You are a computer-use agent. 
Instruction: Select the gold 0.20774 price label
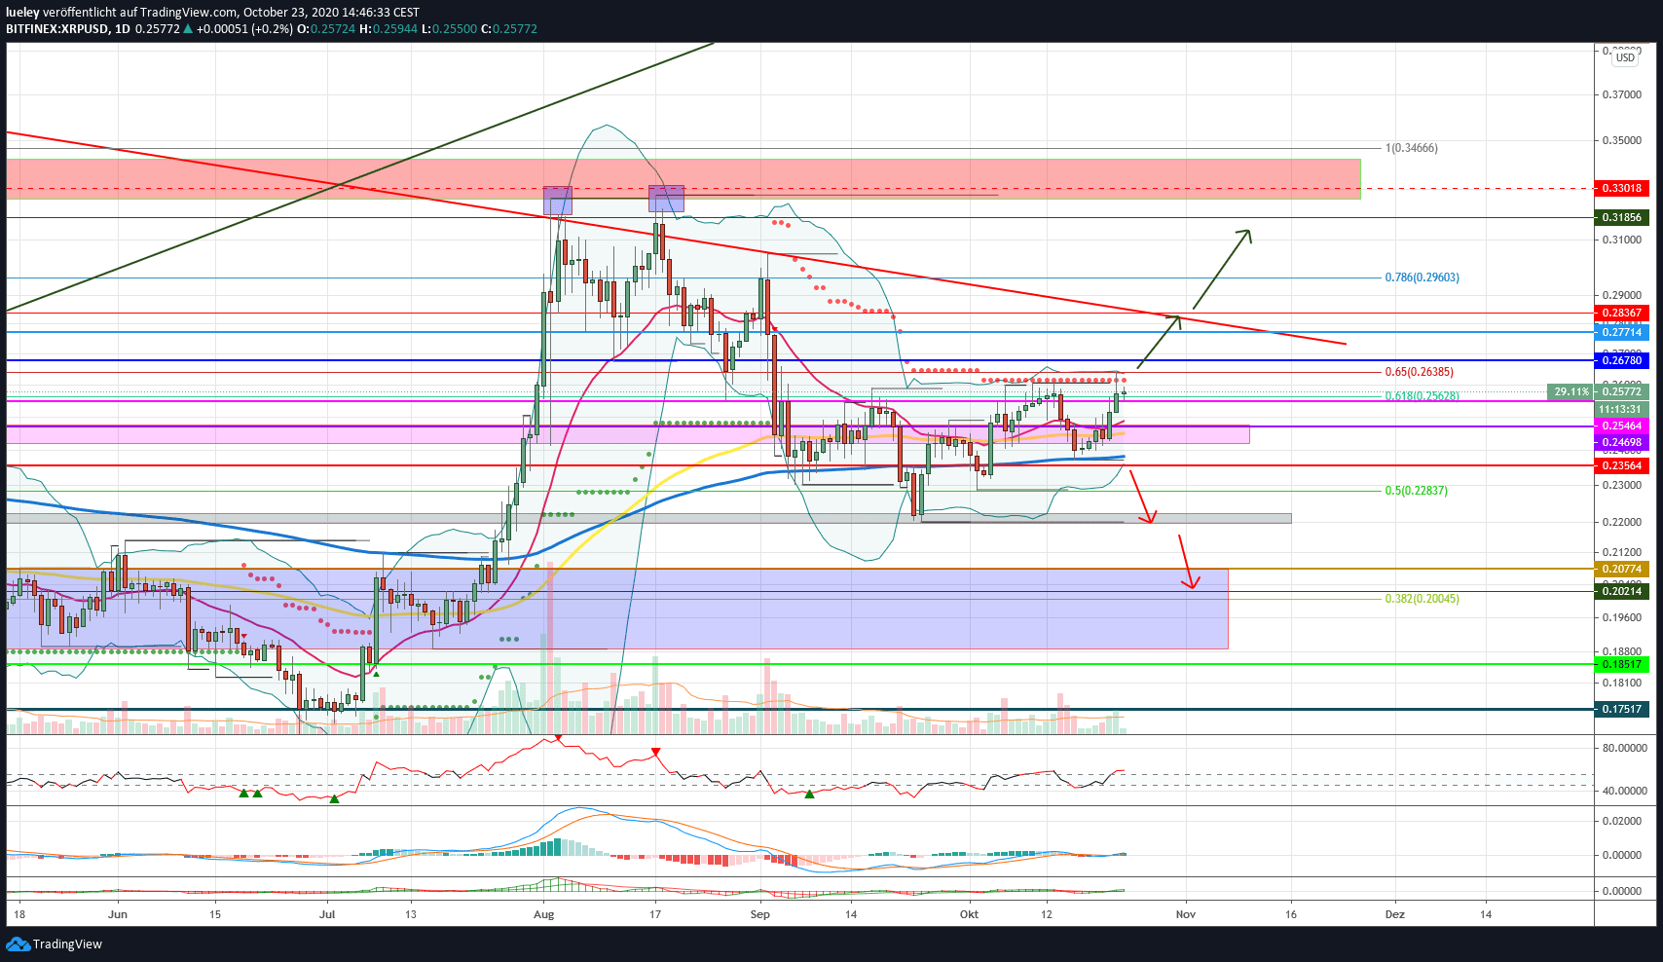coord(1622,569)
